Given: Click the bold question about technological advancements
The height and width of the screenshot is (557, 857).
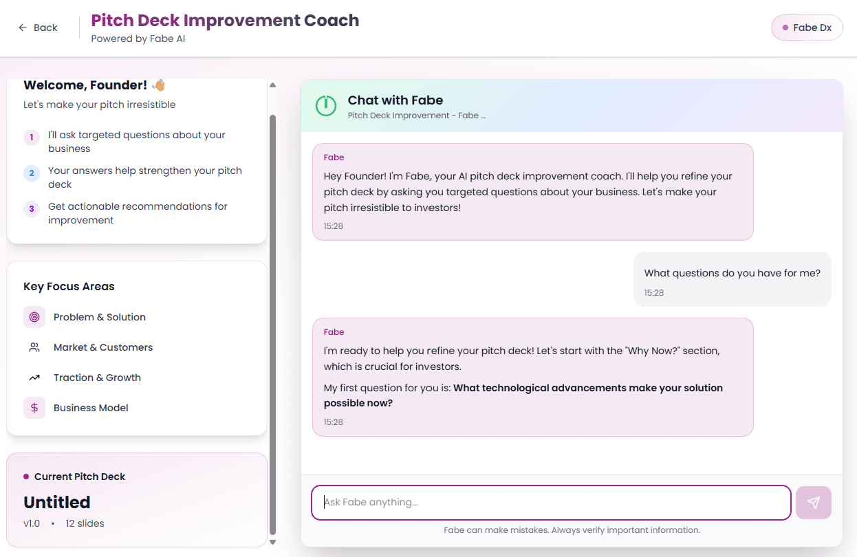Looking at the screenshot, I should click(523, 395).
